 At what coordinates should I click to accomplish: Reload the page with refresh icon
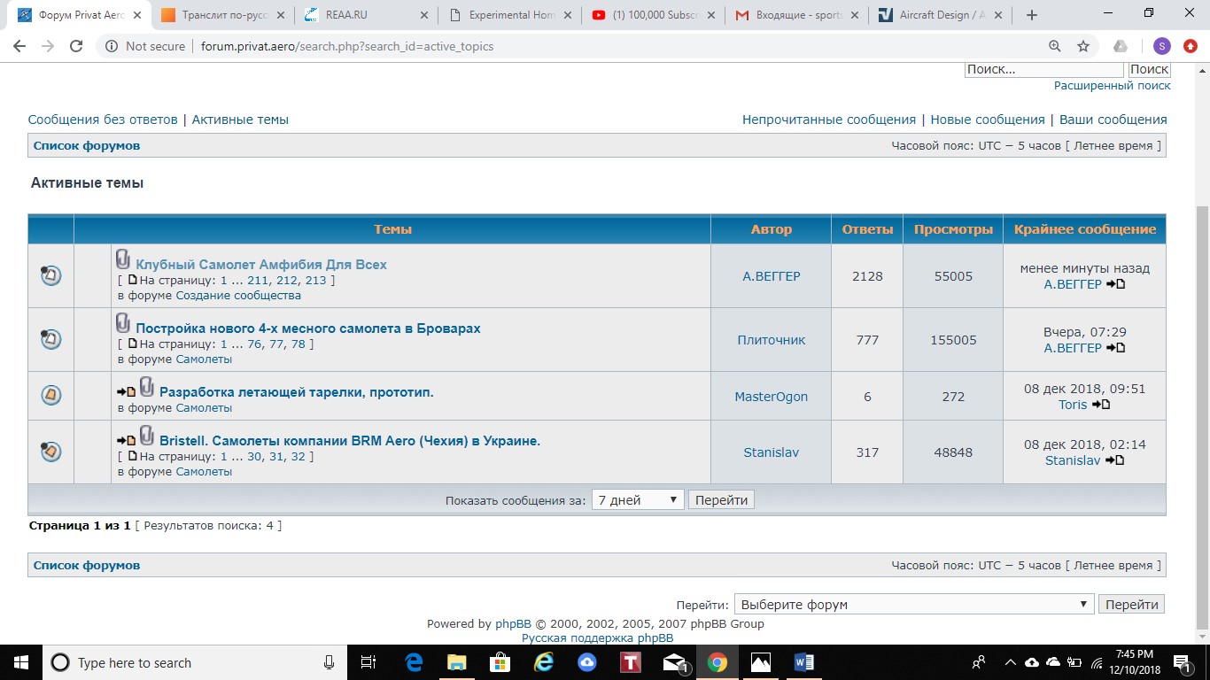click(76, 46)
